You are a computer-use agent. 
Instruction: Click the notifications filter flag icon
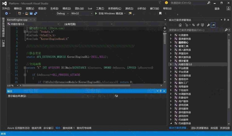pyautogui.click(x=160, y=3)
